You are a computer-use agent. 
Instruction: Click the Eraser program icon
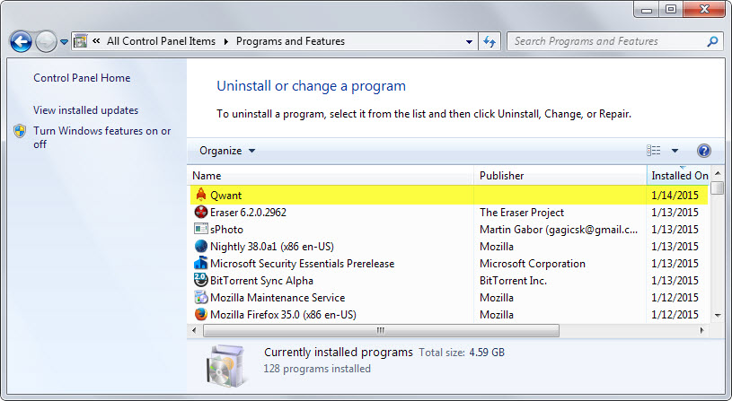click(201, 212)
